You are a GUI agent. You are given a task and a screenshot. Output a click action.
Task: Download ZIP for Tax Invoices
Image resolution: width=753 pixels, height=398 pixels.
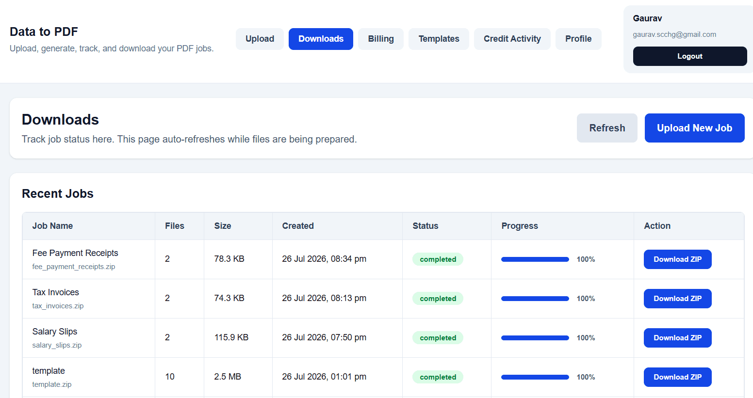click(x=677, y=299)
